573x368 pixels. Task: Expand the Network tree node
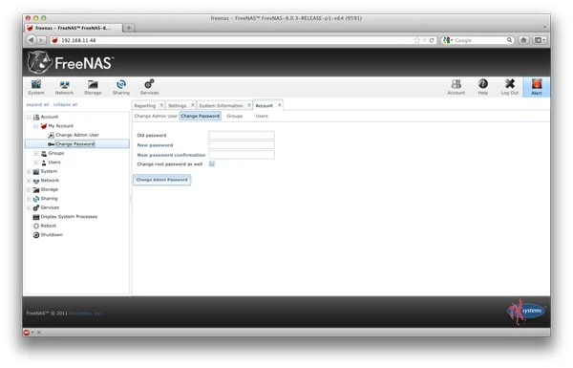click(x=29, y=181)
